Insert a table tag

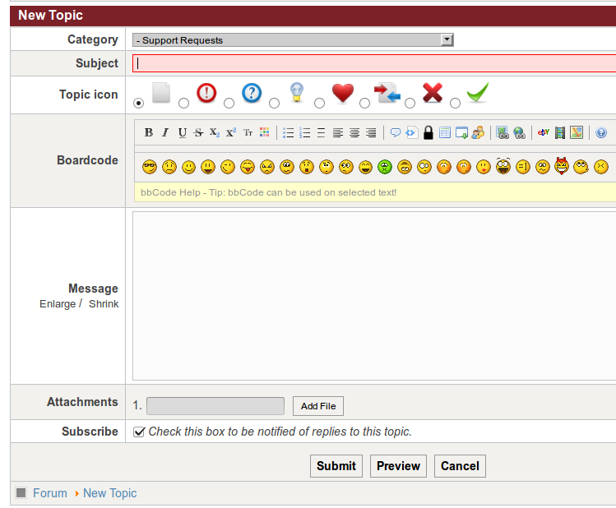(x=445, y=132)
